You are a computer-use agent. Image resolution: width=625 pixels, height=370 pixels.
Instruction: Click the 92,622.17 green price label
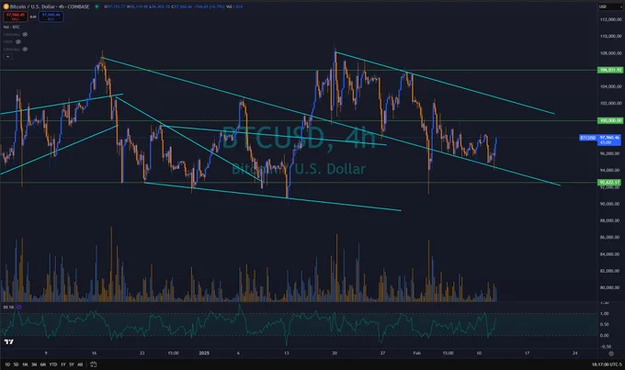click(610, 183)
